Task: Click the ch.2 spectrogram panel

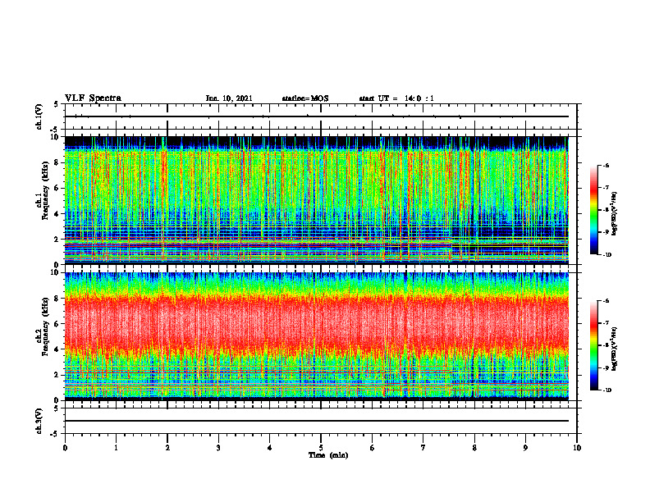Action: (317, 336)
